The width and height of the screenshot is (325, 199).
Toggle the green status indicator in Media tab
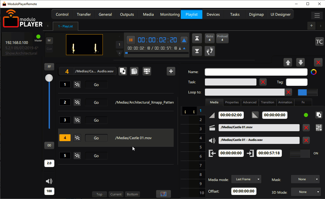(306, 115)
